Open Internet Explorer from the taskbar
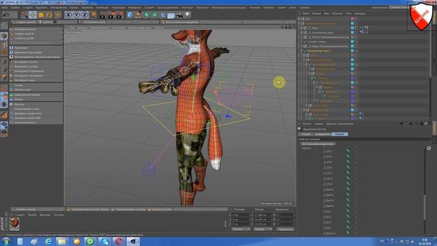Viewport: 437px width, 246px height. click(48, 241)
